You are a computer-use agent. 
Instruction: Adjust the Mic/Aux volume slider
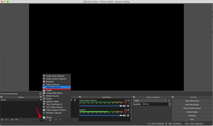click(x=101, y=116)
